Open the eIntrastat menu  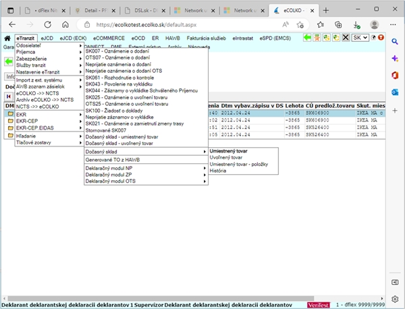(242, 38)
